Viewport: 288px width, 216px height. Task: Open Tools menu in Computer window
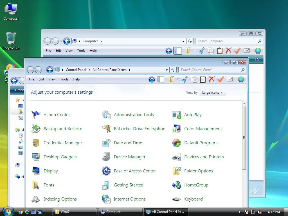coord(81,51)
